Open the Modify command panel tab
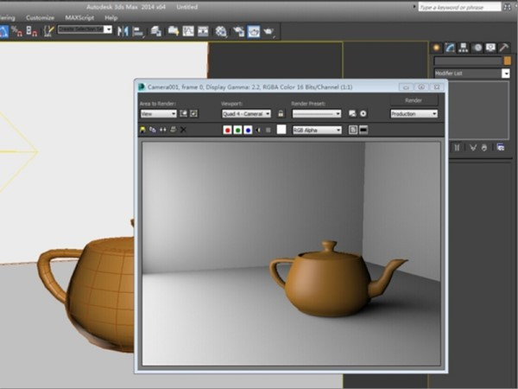518x389 pixels. tap(450, 48)
